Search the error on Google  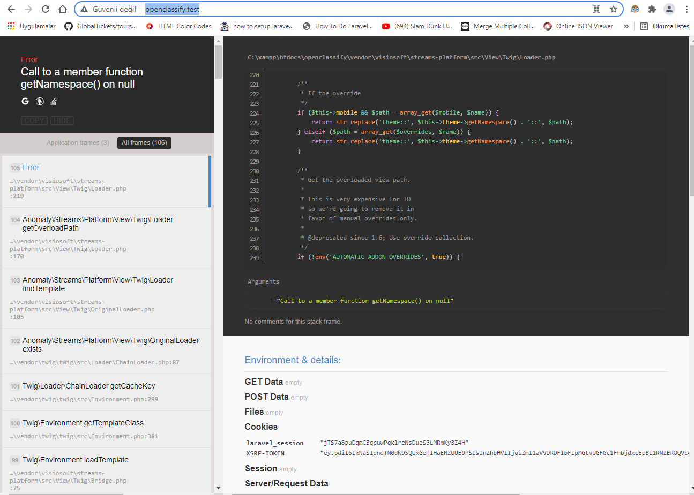click(x=25, y=101)
